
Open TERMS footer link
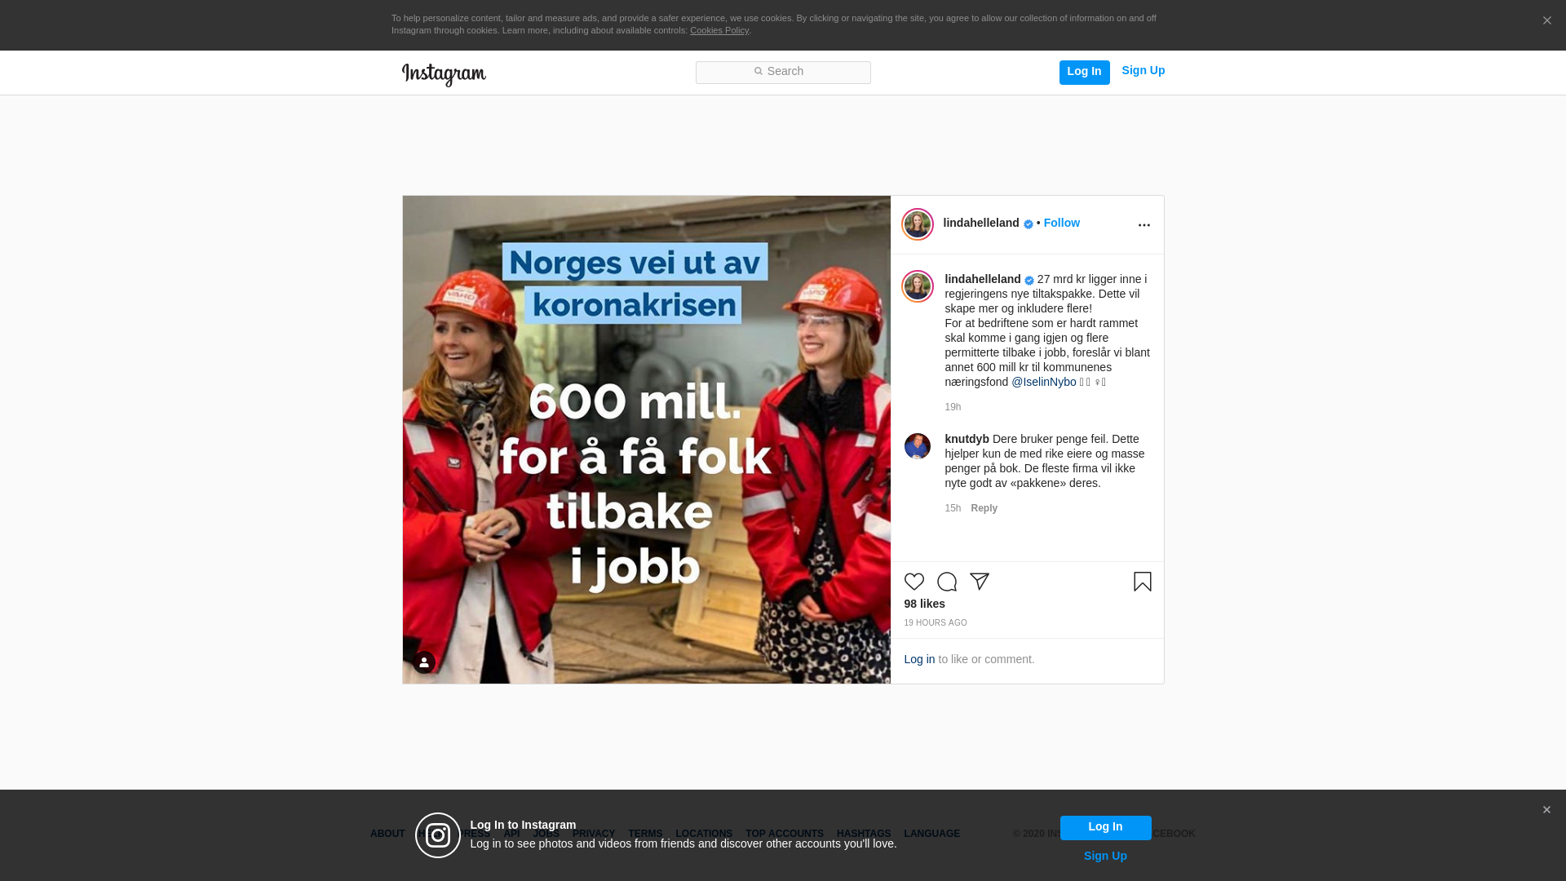click(x=645, y=834)
